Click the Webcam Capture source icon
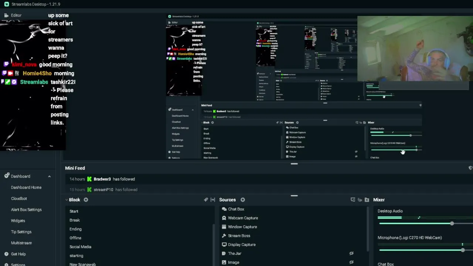This screenshot has height=266, width=473. pos(224,218)
